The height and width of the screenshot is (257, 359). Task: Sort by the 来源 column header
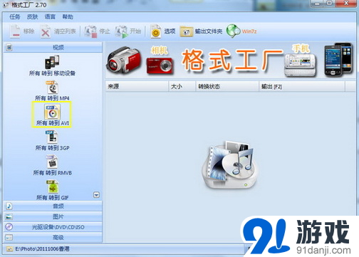click(x=137, y=86)
